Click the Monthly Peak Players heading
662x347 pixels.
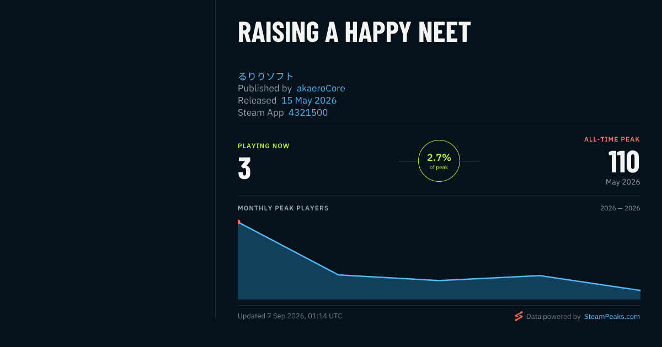283,208
